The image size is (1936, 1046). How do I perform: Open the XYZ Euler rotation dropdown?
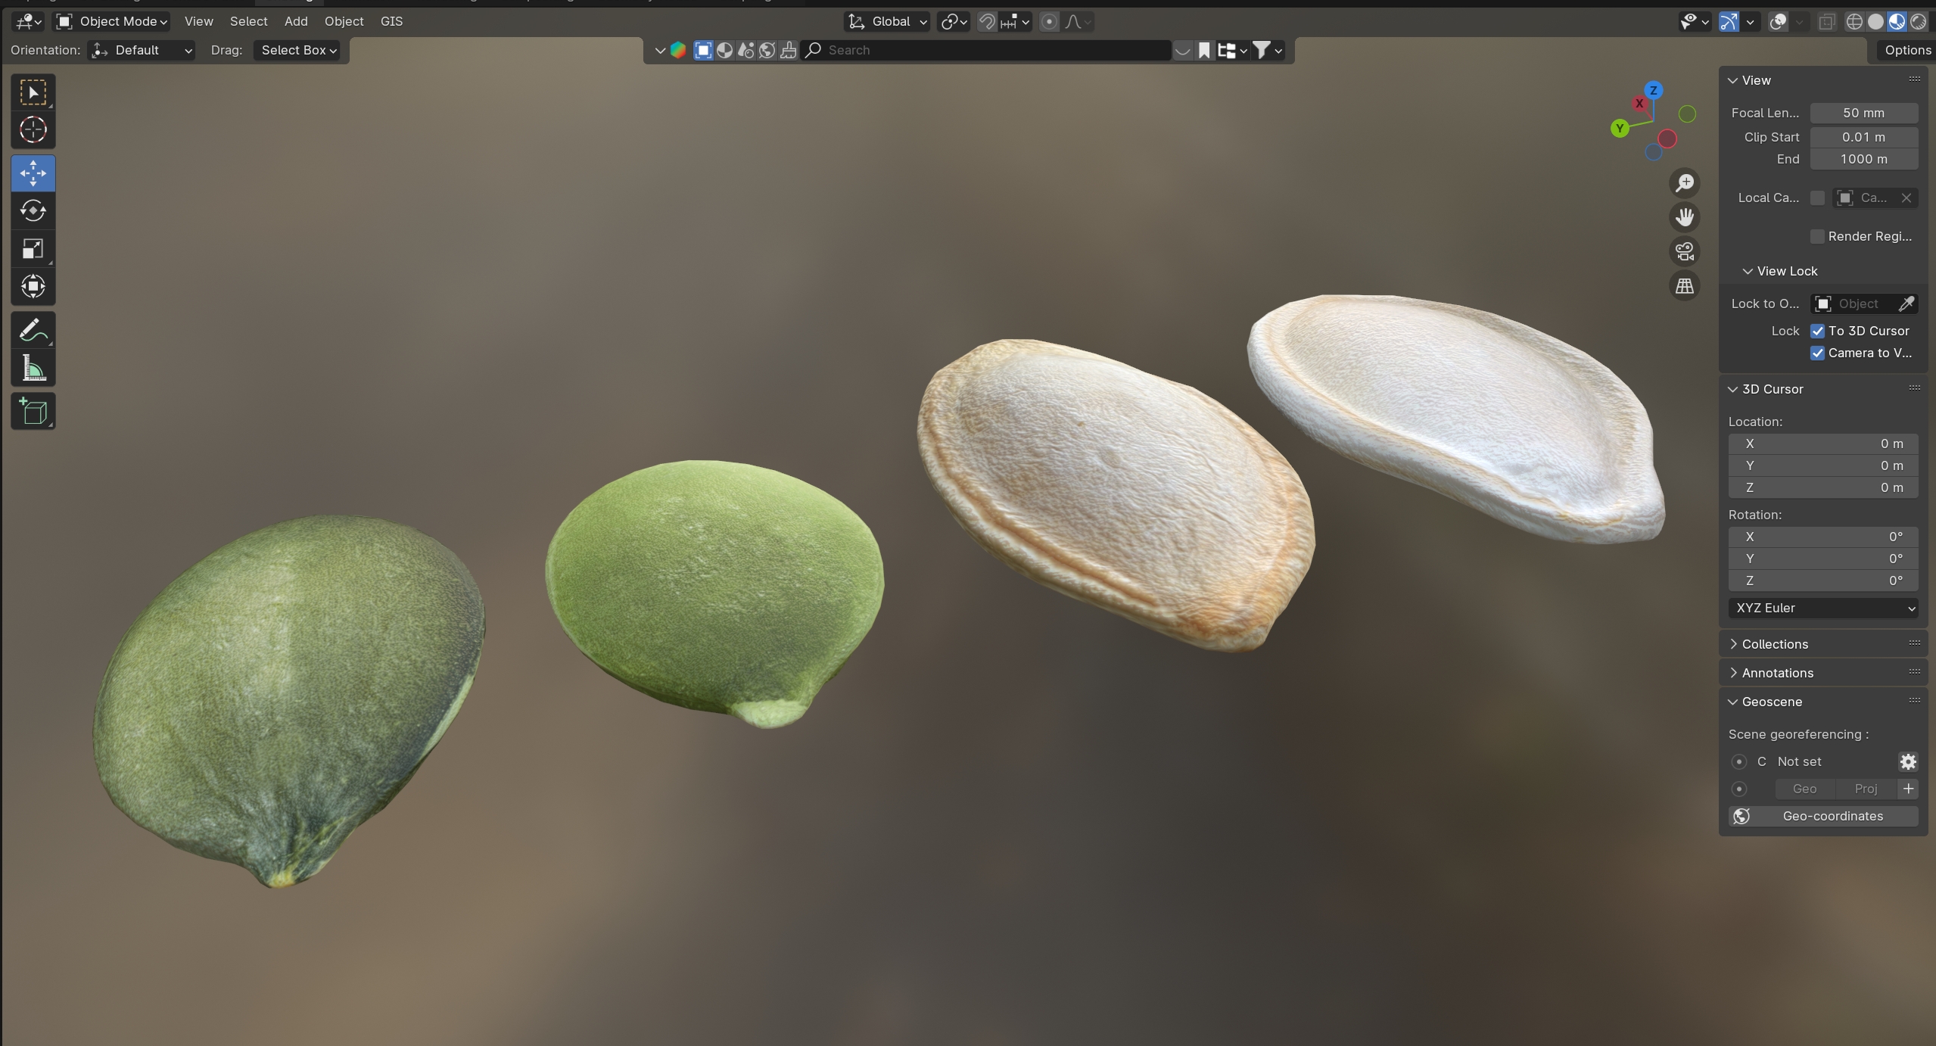pos(1822,608)
